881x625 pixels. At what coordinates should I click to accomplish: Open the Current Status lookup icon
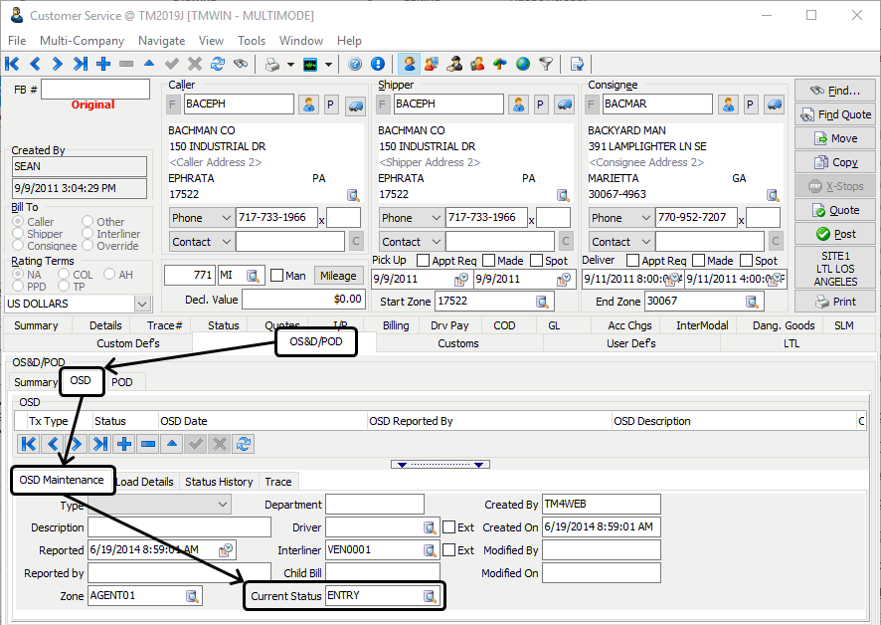(x=431, y=596)
